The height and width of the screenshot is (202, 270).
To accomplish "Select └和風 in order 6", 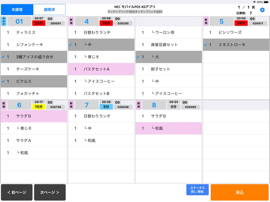I will 34,153.
